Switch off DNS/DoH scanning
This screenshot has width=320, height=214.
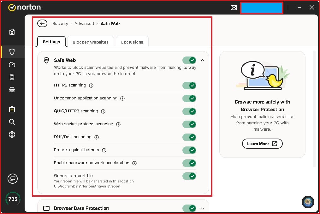pos(189,137)
